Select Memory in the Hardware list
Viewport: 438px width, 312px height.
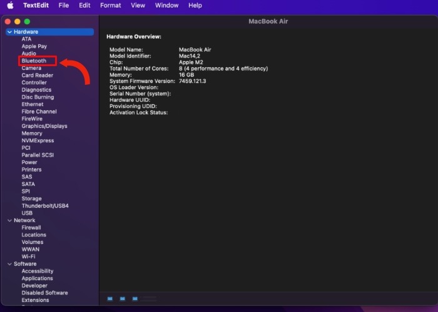pyautogui.click(x=32, y=134)
